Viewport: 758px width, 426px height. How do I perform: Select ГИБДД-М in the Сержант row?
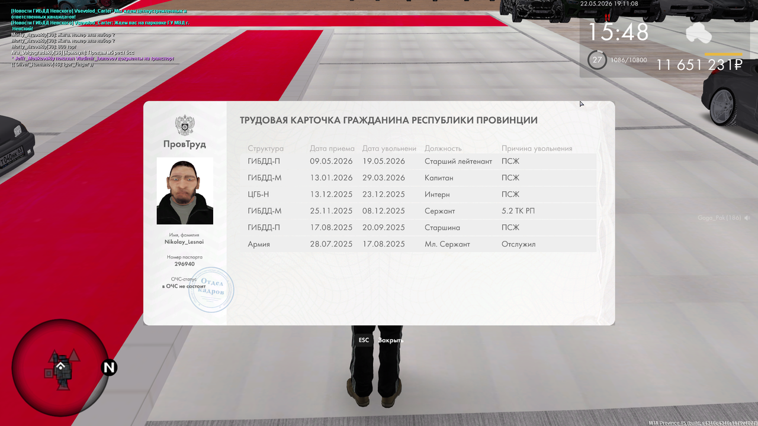265,211
